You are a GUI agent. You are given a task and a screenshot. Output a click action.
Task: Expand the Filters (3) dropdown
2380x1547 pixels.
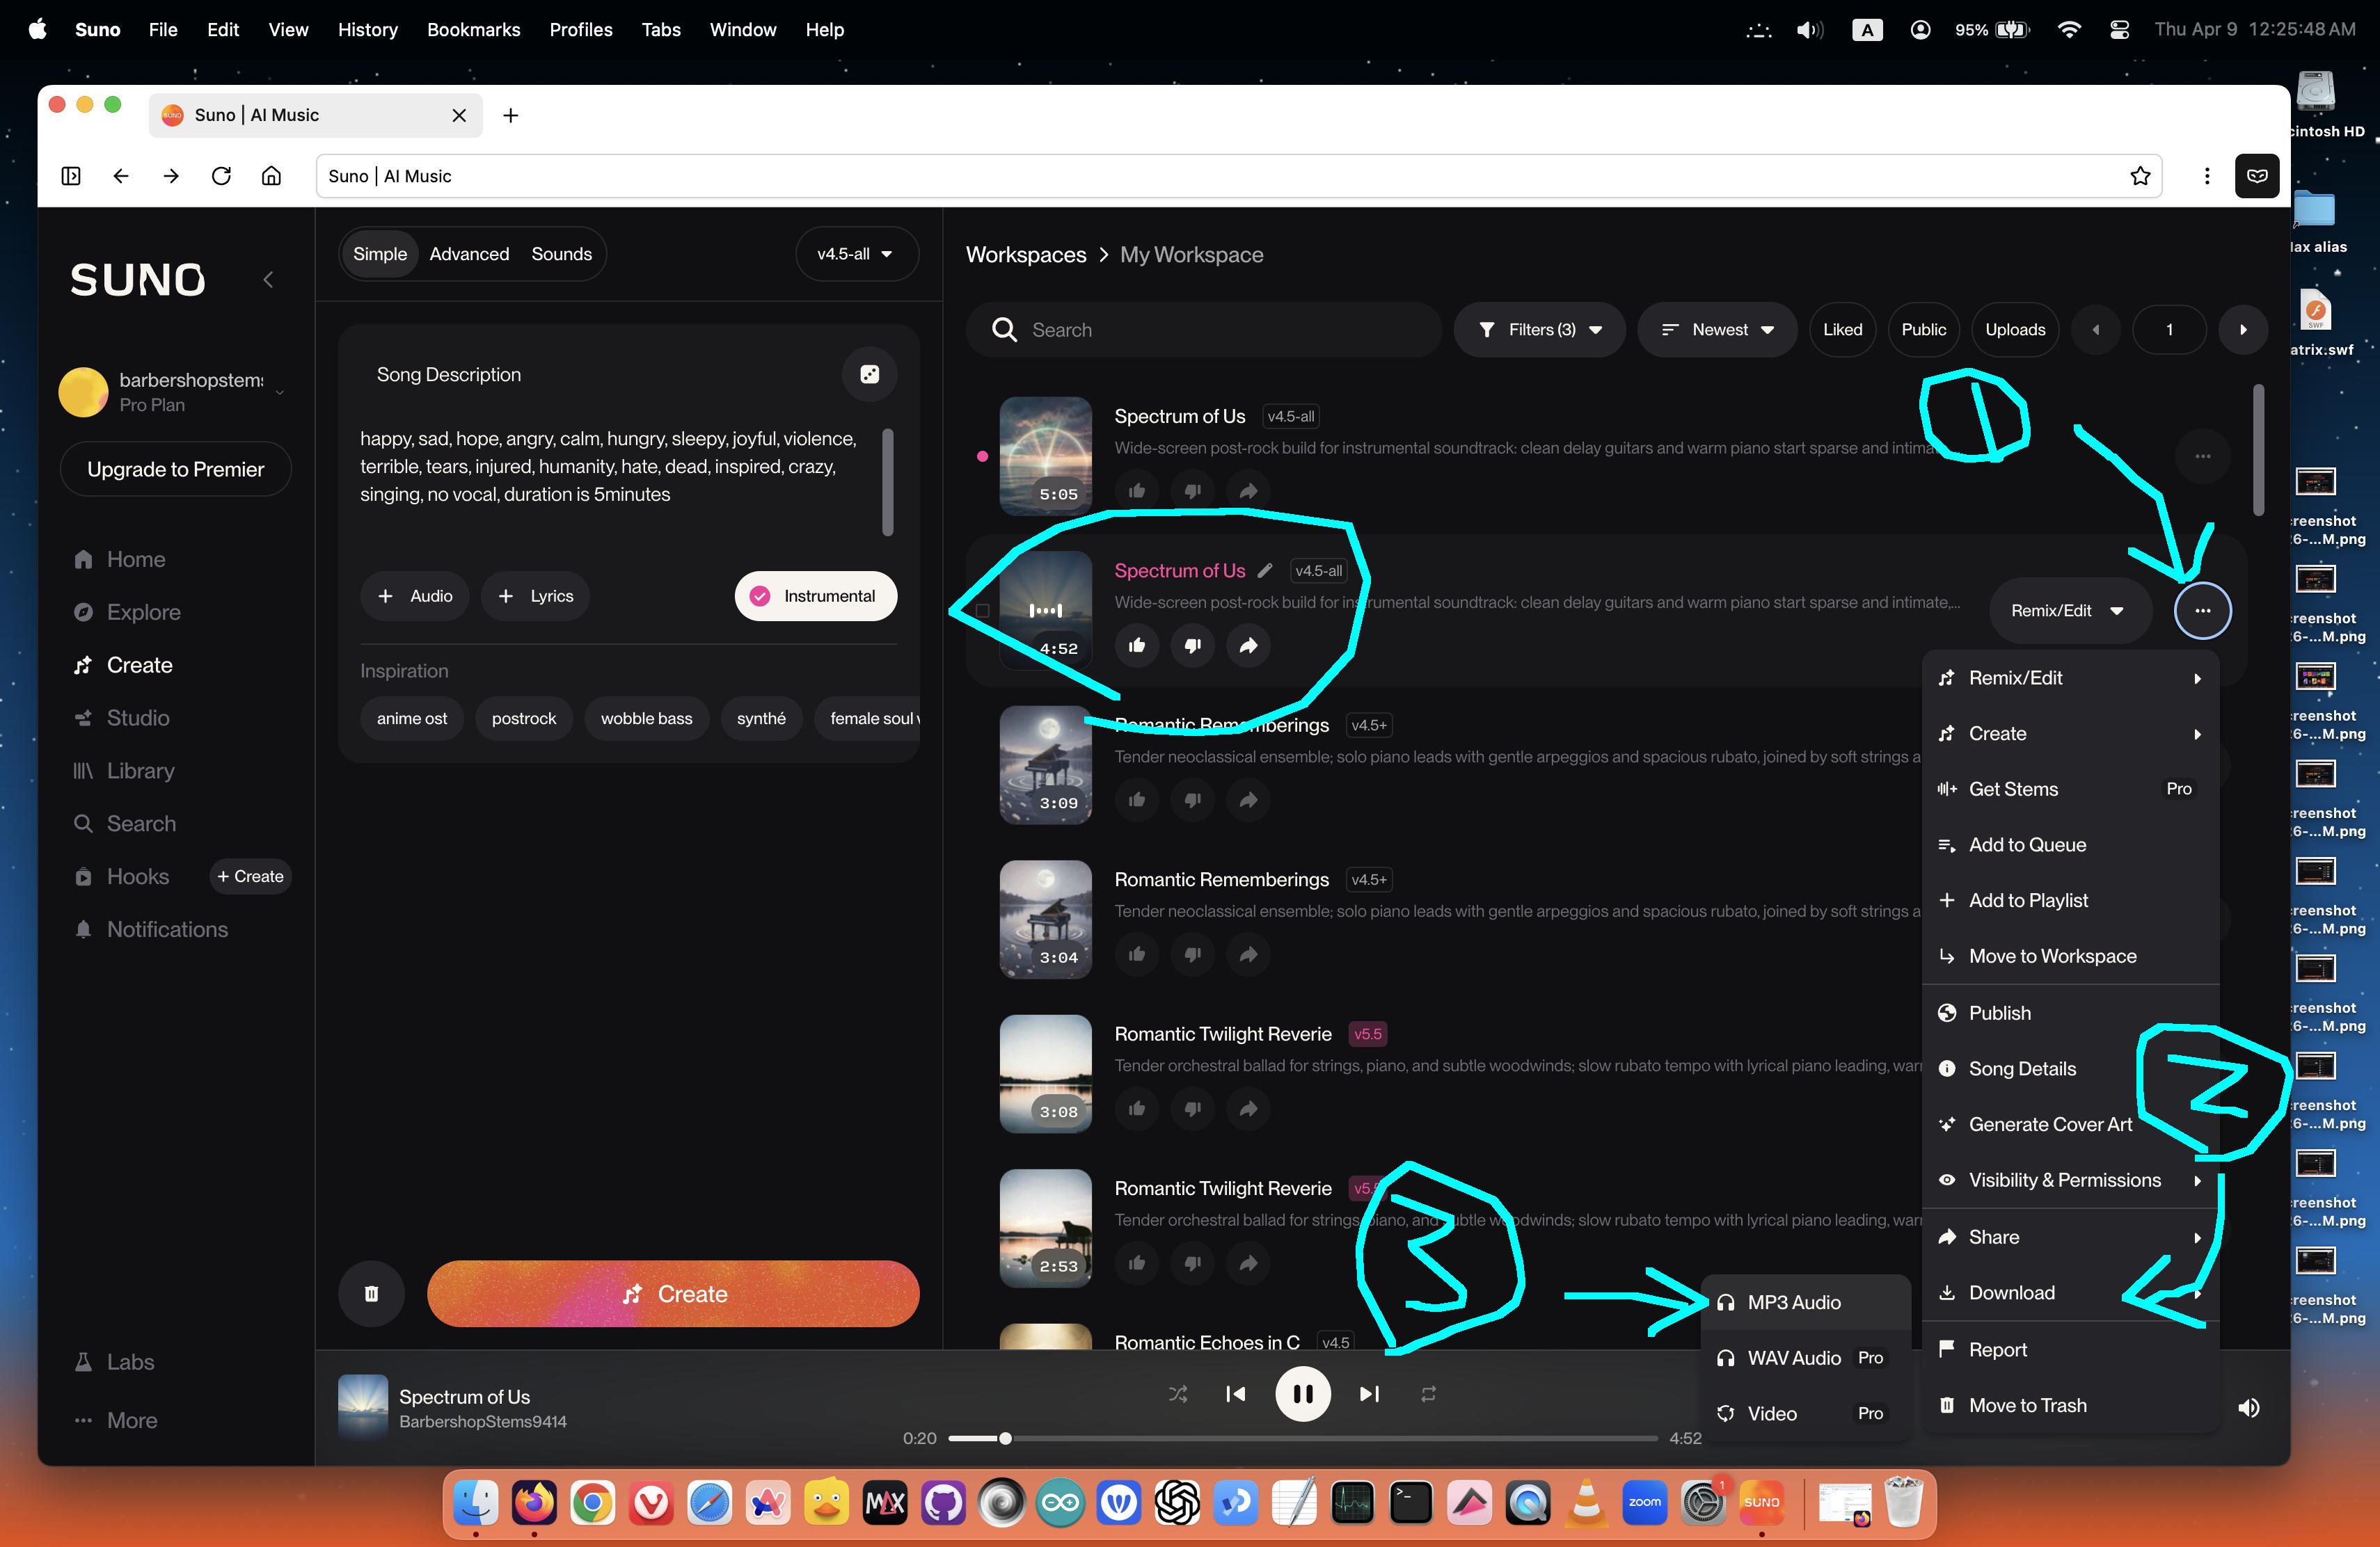[x=1540, y=330]
